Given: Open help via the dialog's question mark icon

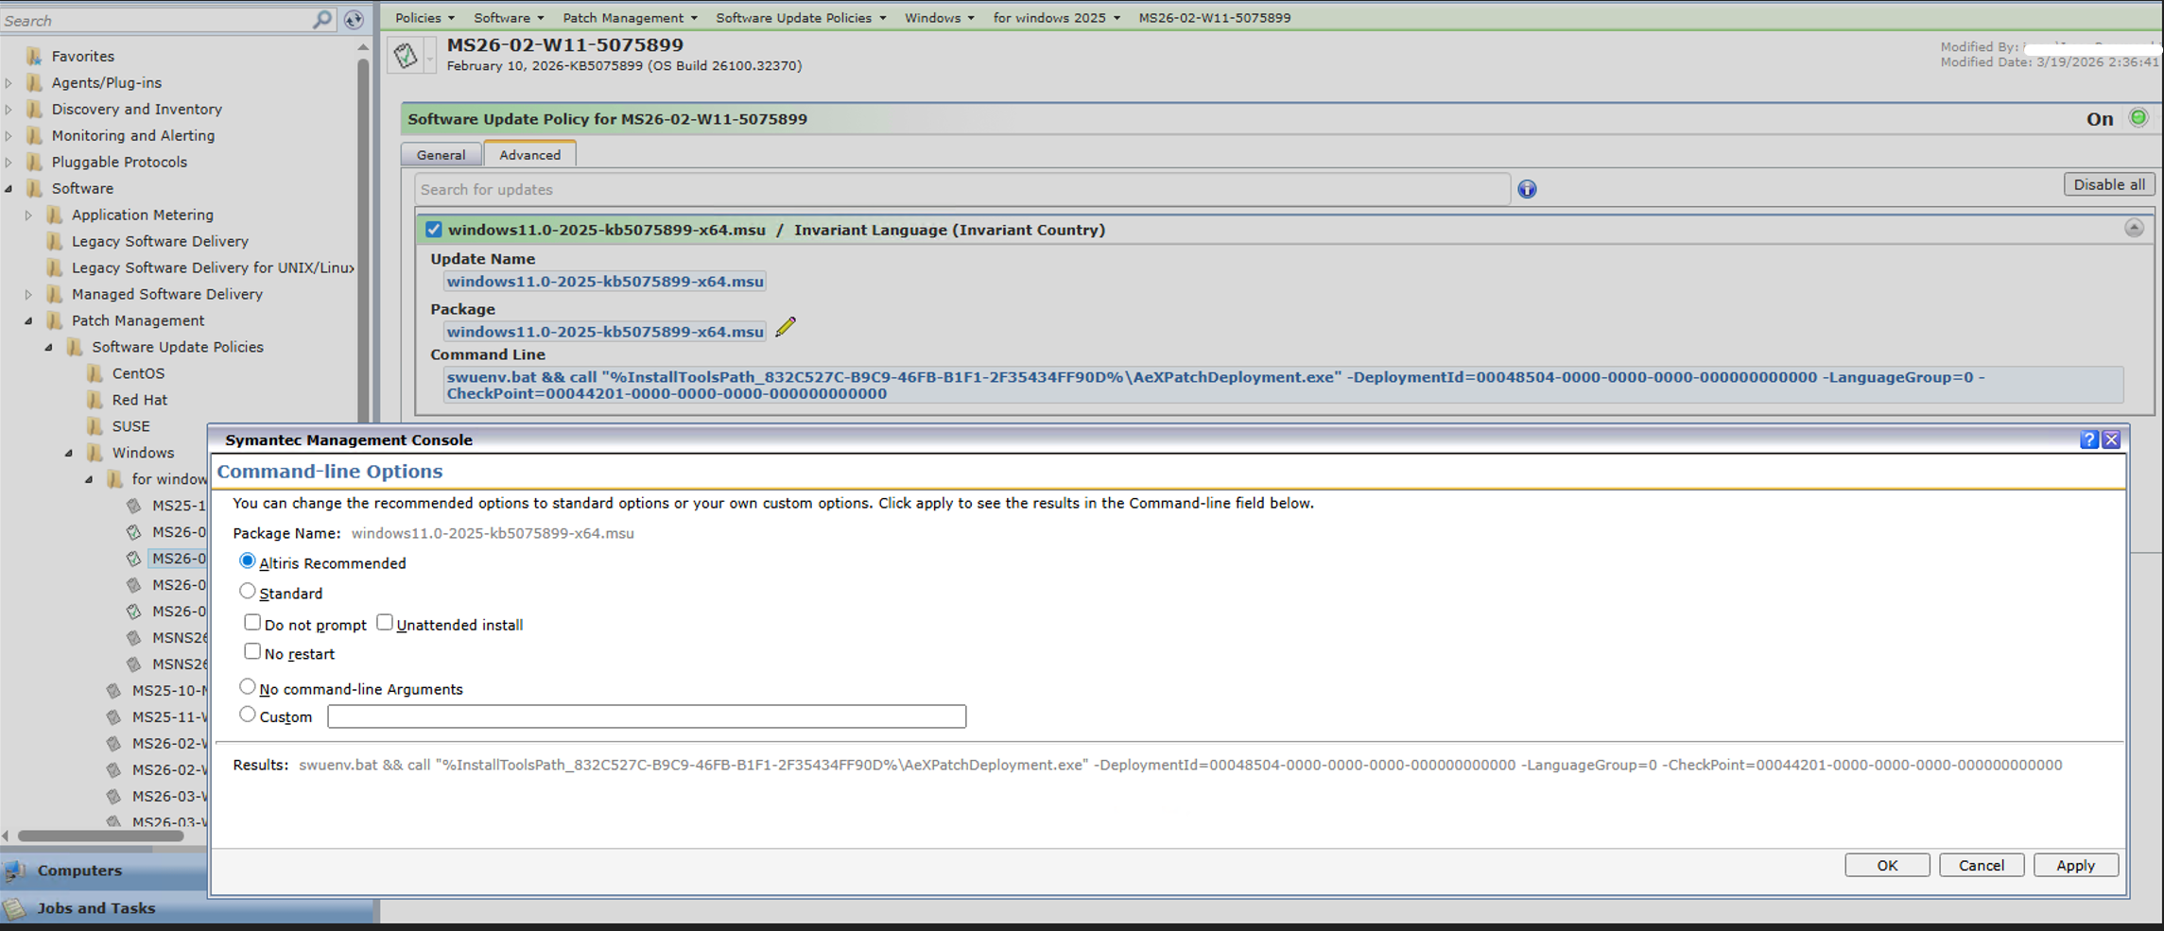Looking at the screenshot, I should click(x=2089, y=440).
